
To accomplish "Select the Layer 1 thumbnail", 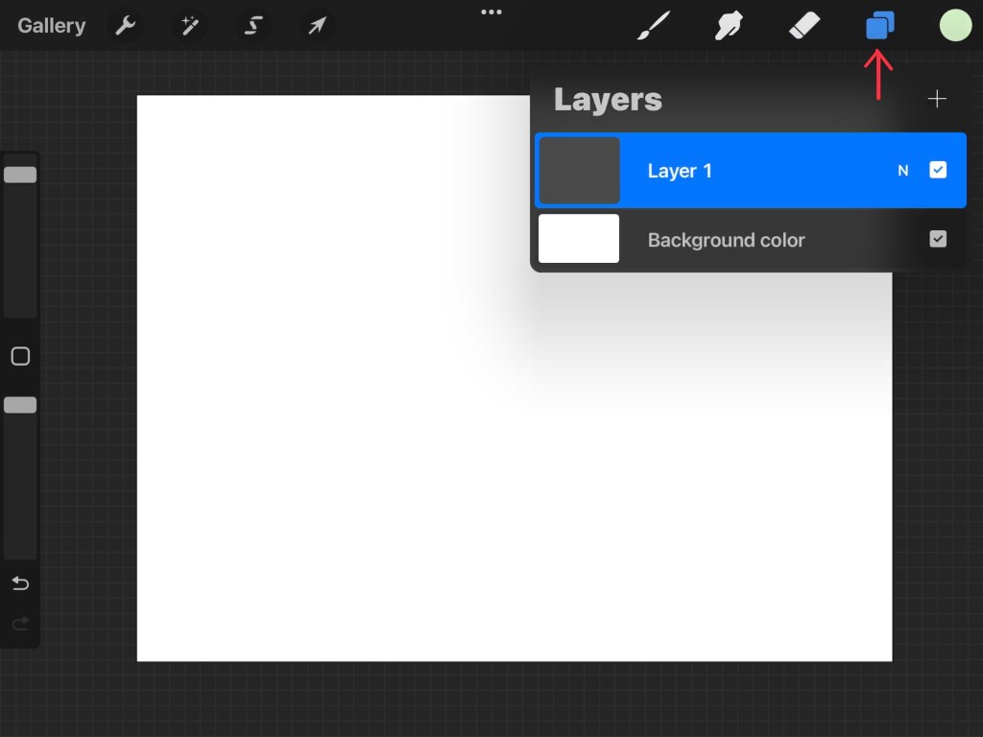I will point(579,171).
